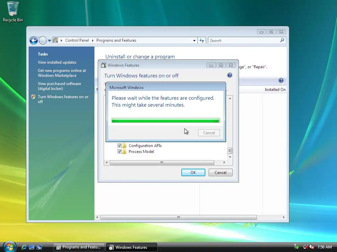Viewport: 337px width, 252px height.
Task: Click Show Desktop in Quick Launch
Action: (x=31, y=247)
